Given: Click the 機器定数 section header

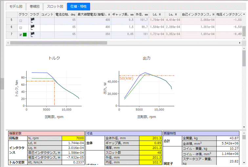Looking at the screenshot, I should tap(46, 133).
